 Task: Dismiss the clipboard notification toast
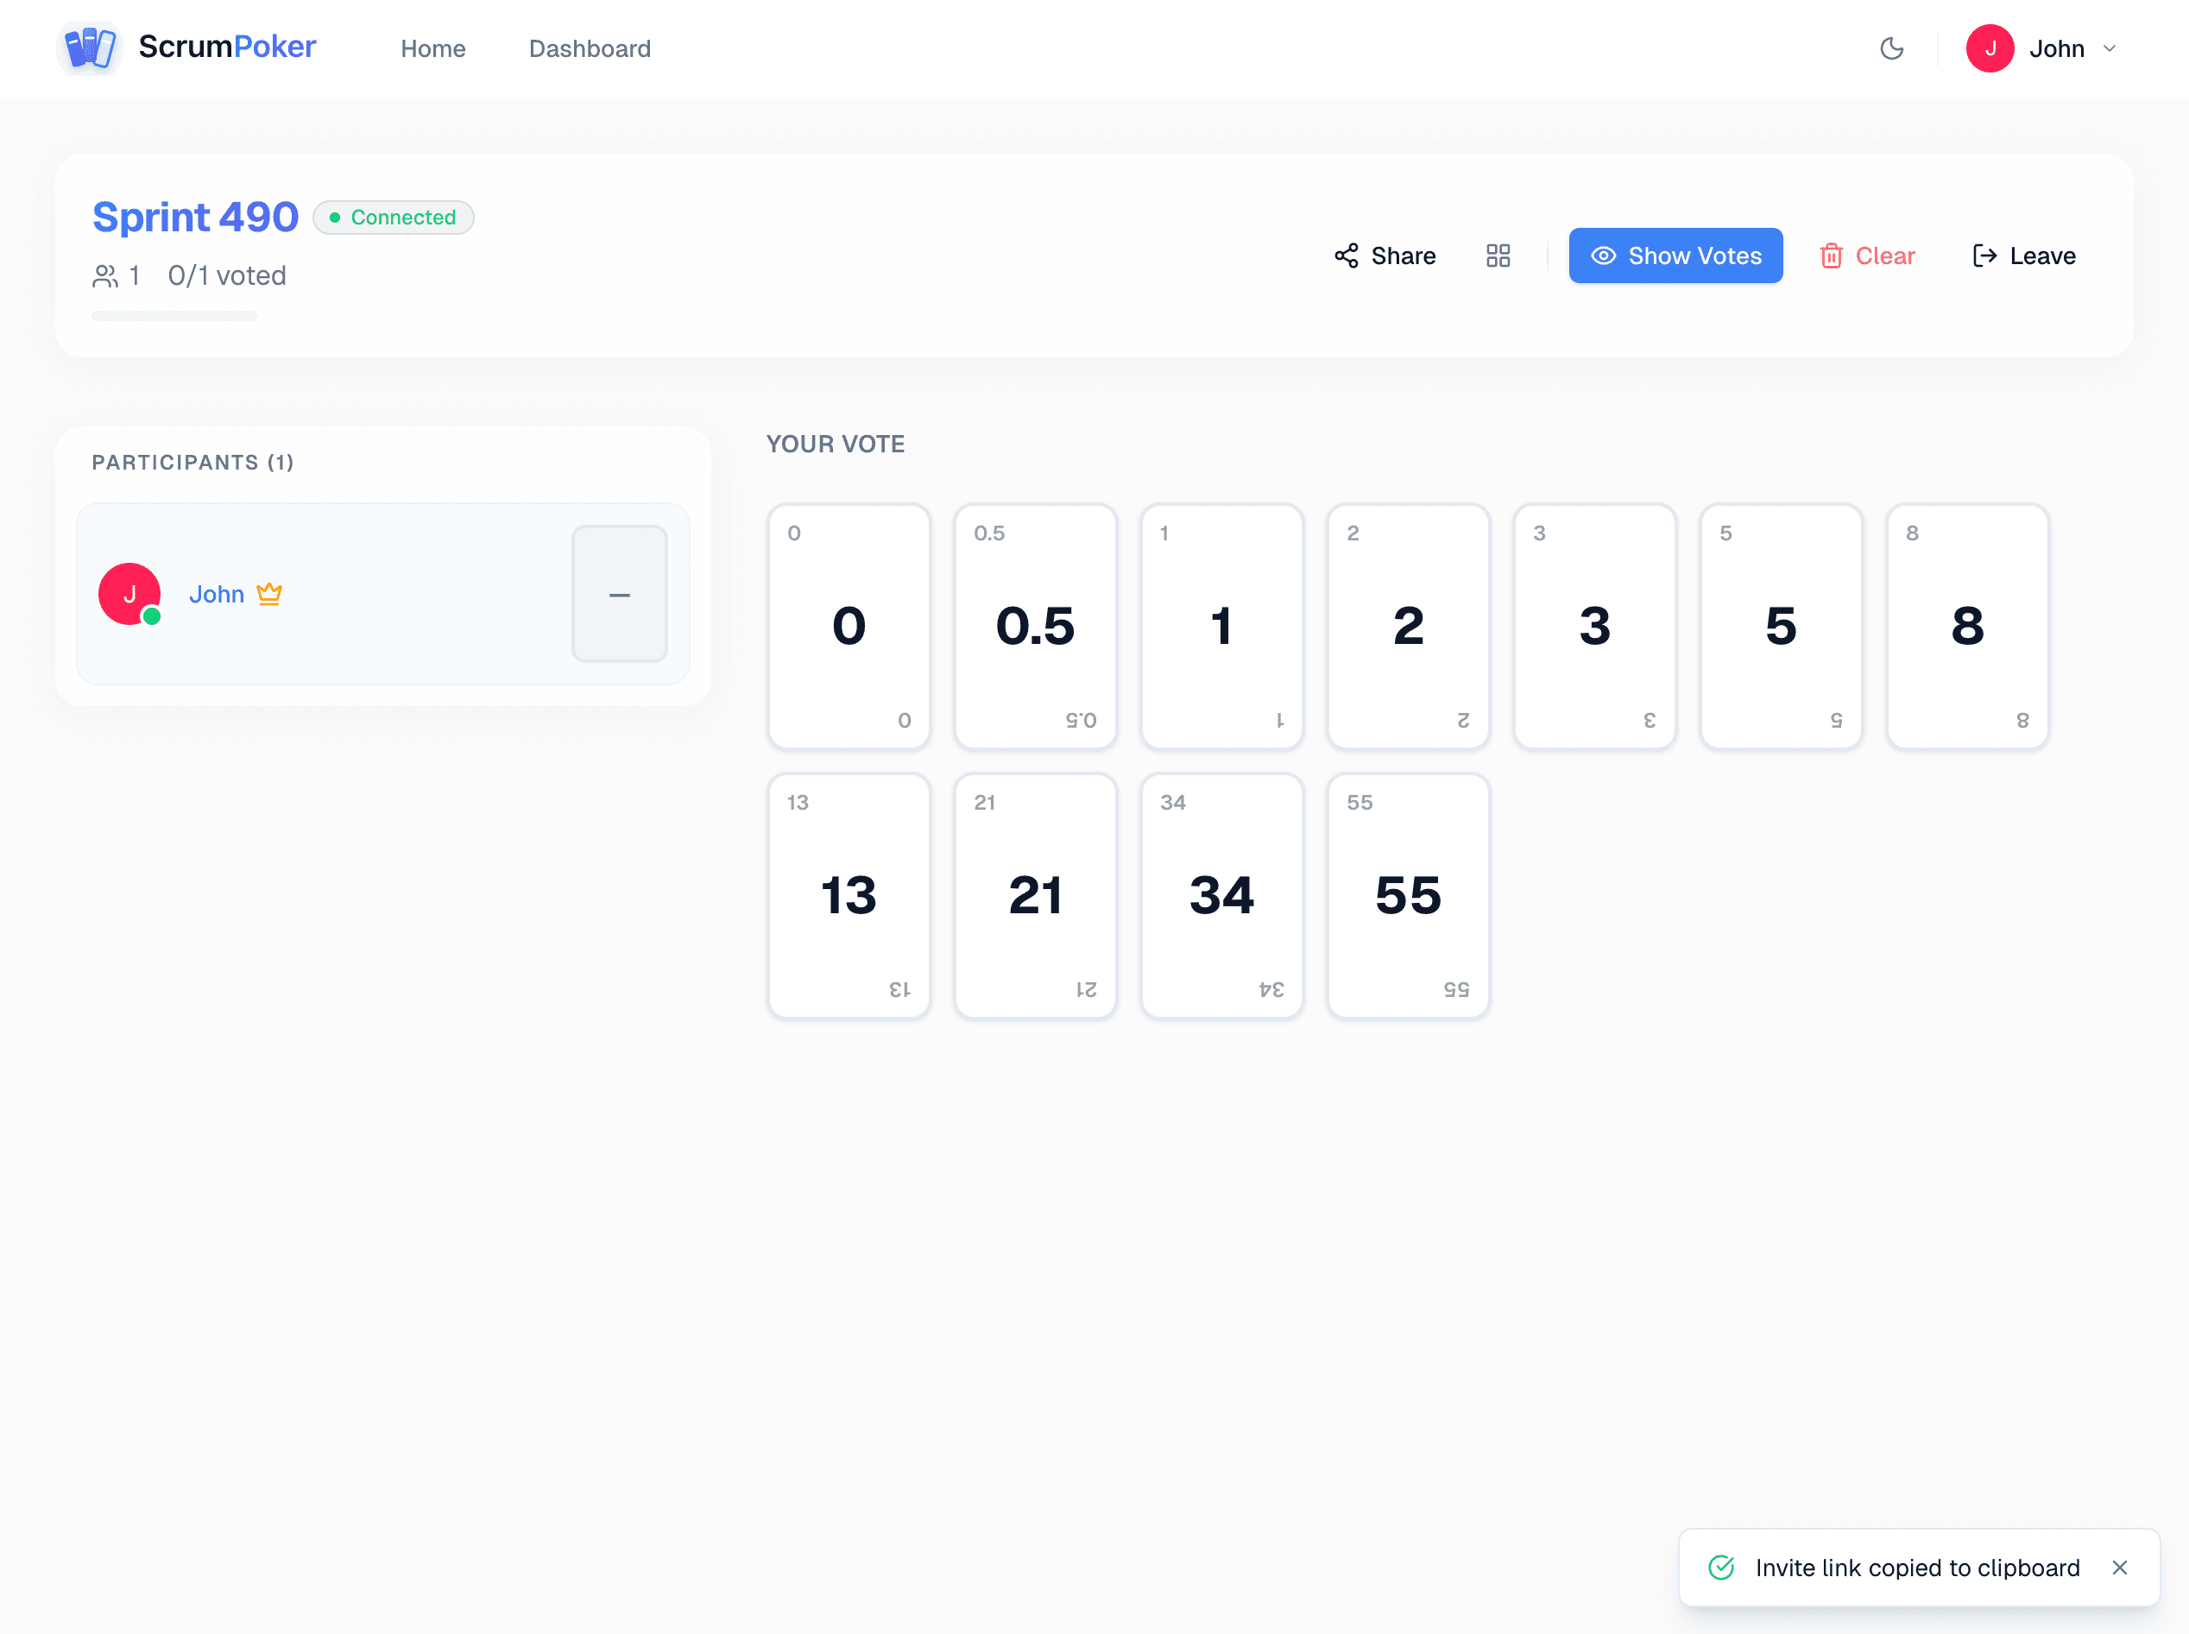2119,1568
